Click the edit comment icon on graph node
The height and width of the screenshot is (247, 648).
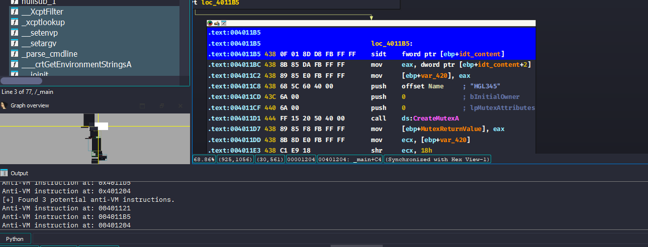point(217,23)
